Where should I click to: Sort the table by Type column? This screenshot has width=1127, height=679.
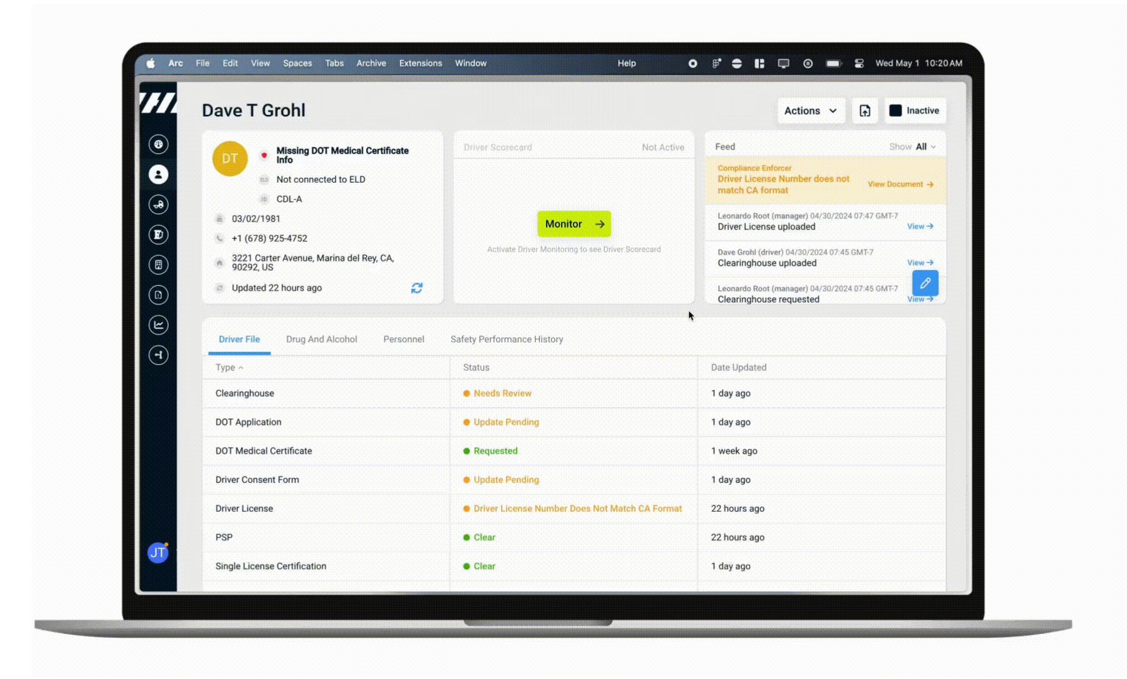click(229, 368)
